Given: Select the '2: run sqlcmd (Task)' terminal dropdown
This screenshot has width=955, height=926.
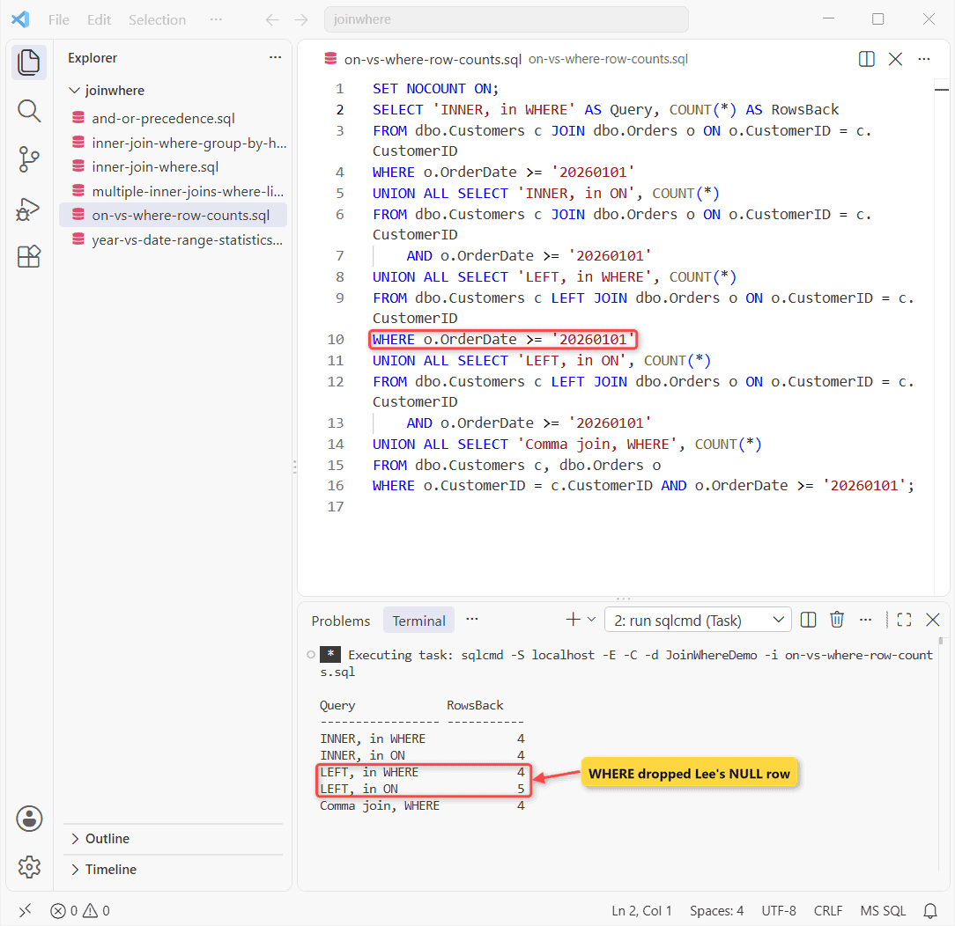Looking at the screenshot, I should 698,620.
